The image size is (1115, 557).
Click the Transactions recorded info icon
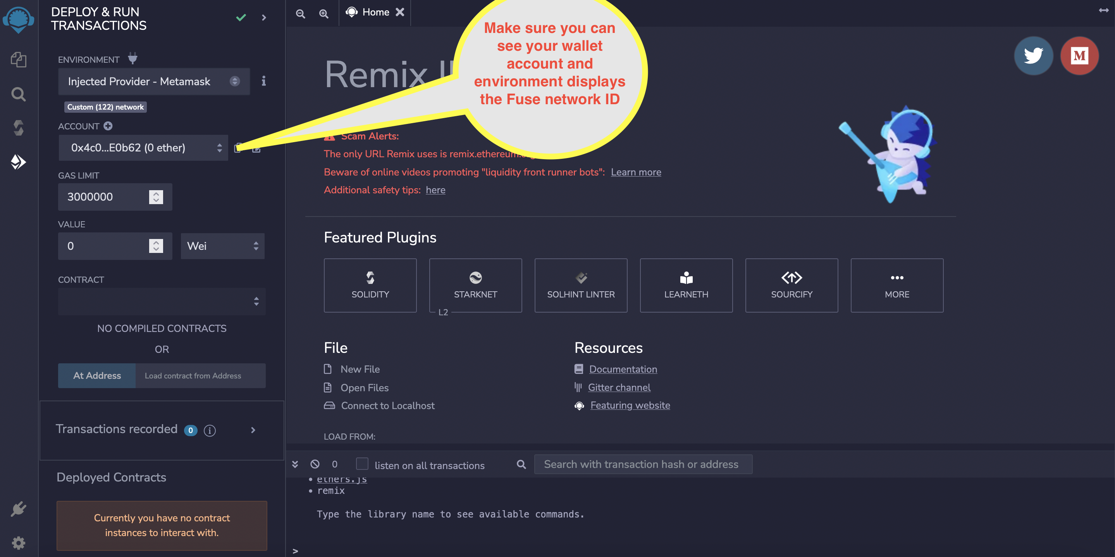click(x=210, y=430)
